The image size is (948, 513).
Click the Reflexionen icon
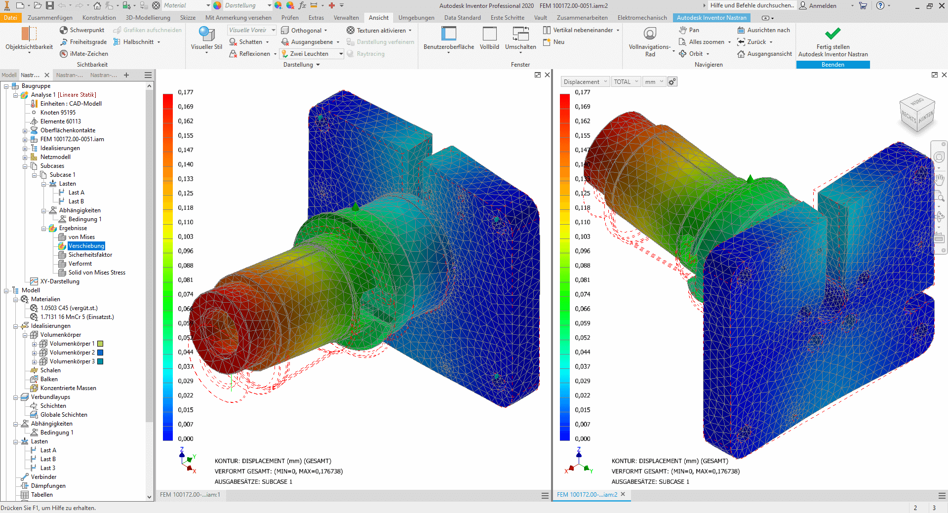tap(234, 54)
